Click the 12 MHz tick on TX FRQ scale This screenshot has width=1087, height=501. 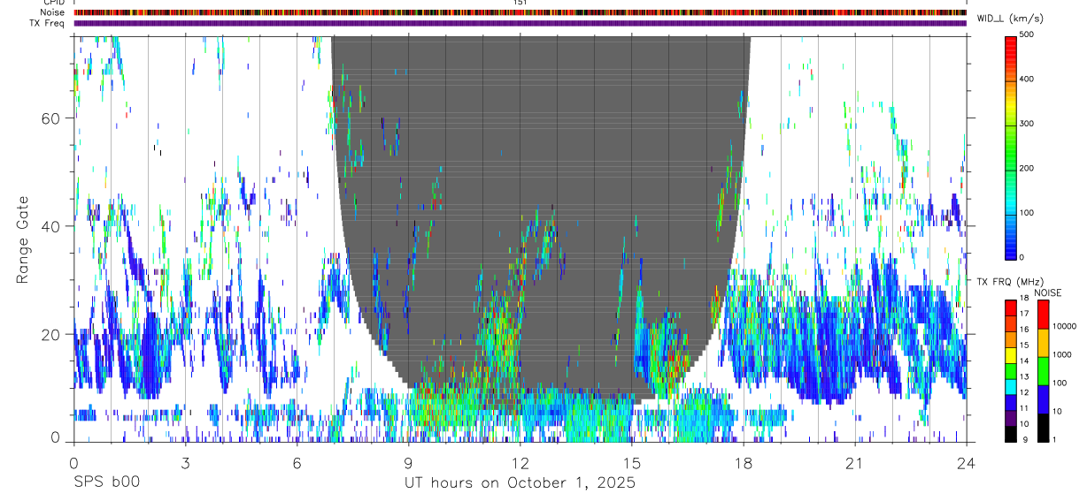[1025, 393]
